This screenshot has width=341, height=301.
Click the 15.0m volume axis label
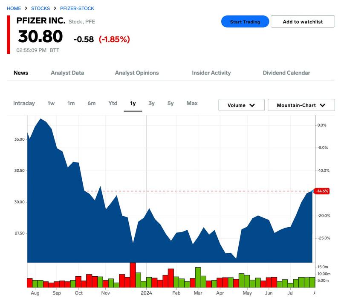323,267
